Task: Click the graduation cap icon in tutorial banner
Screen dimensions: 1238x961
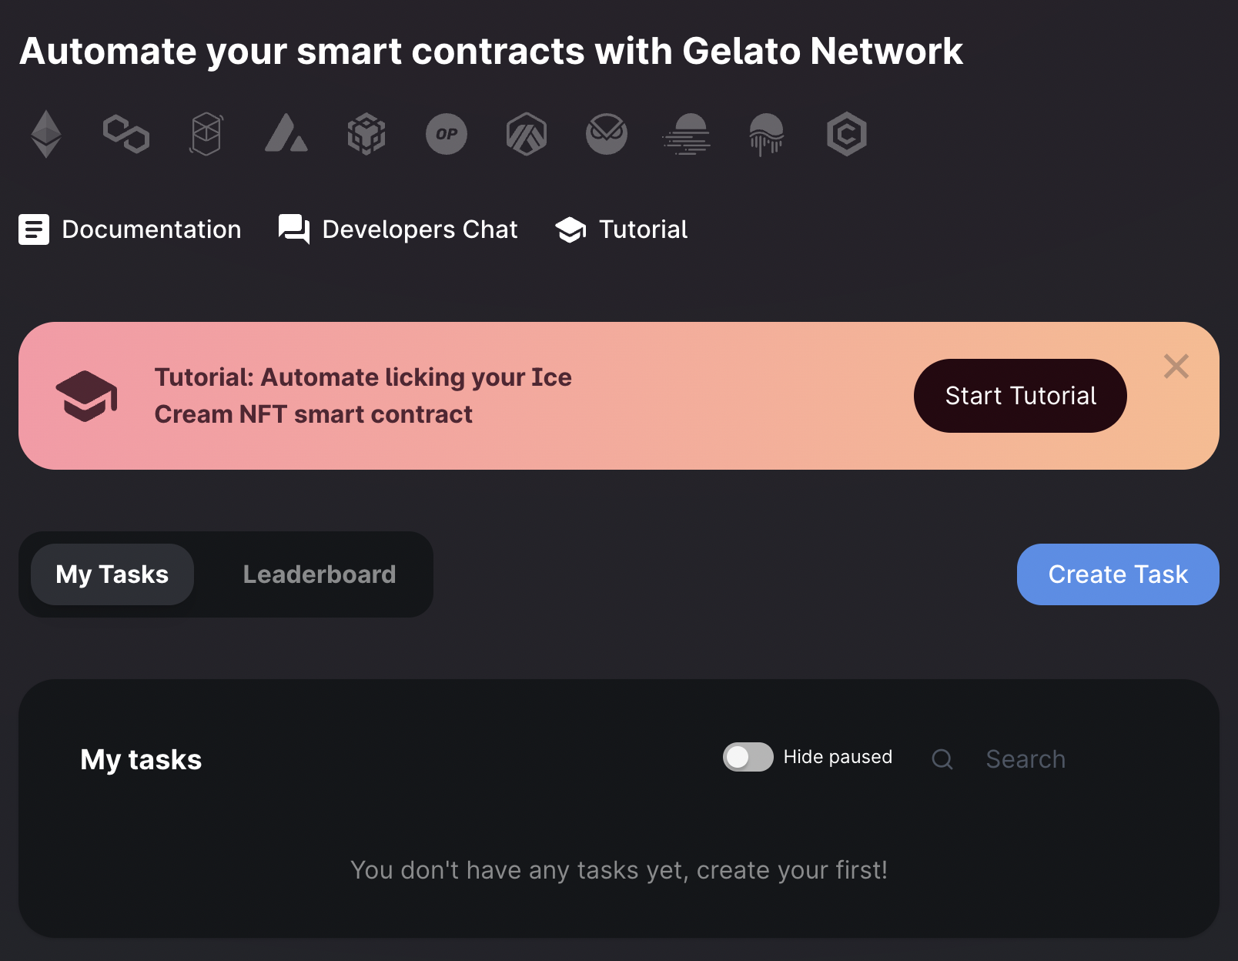Action: click(87, 396)
